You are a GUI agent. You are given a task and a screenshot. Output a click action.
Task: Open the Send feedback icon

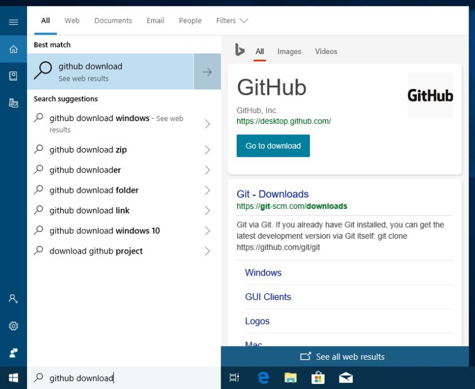pyautogui.click(x=13, y=353)
